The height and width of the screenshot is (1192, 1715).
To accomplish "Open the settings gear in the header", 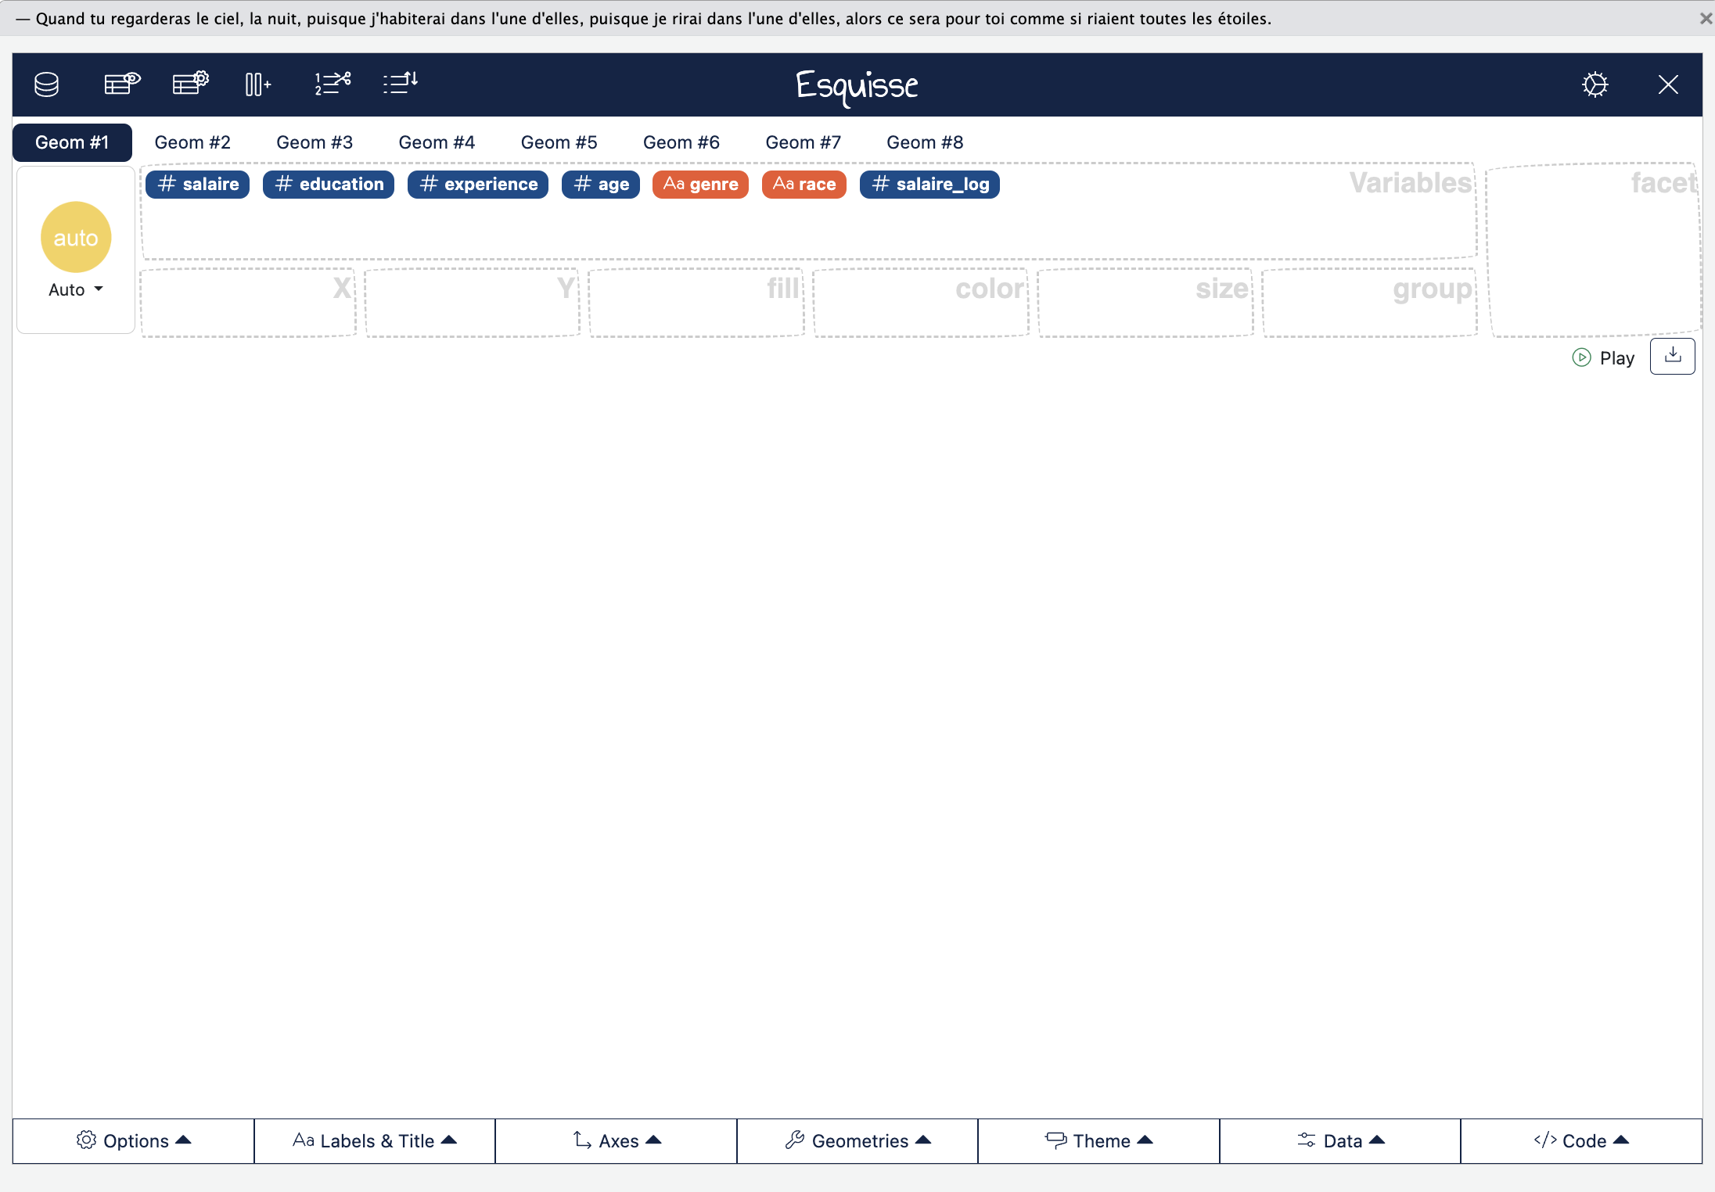I will click(1595, 84).
